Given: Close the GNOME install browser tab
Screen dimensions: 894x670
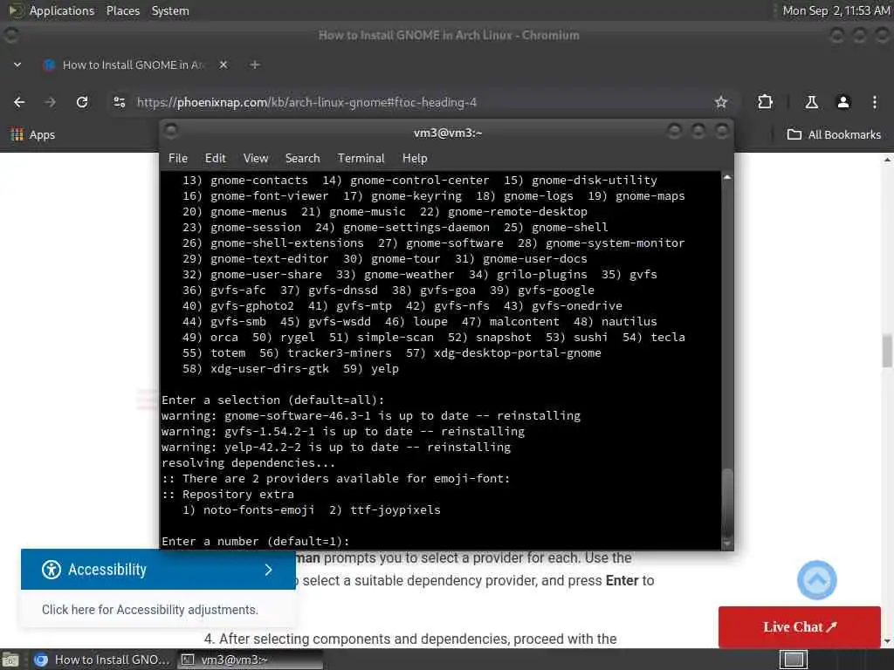Looking at the screenshot, I should (223, 65).
